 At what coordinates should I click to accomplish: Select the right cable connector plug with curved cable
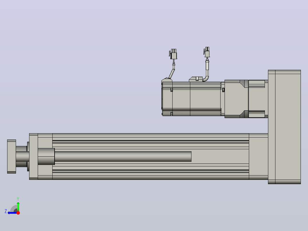click(207, 52)
